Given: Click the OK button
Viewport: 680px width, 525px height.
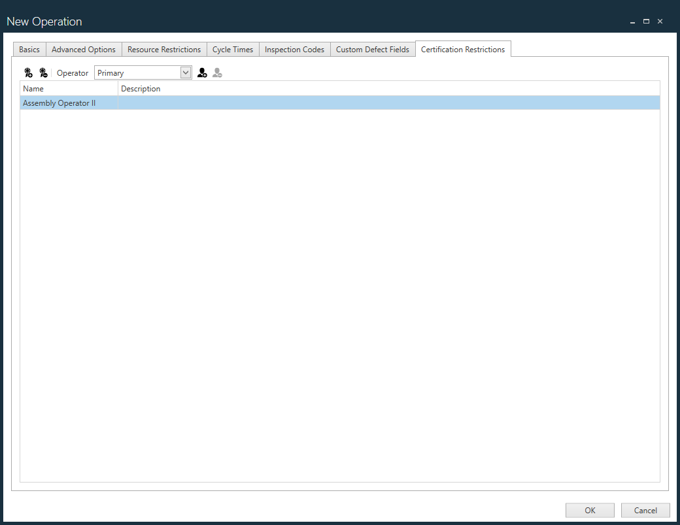Looking at the screenshot, I should tap(590, 510).
